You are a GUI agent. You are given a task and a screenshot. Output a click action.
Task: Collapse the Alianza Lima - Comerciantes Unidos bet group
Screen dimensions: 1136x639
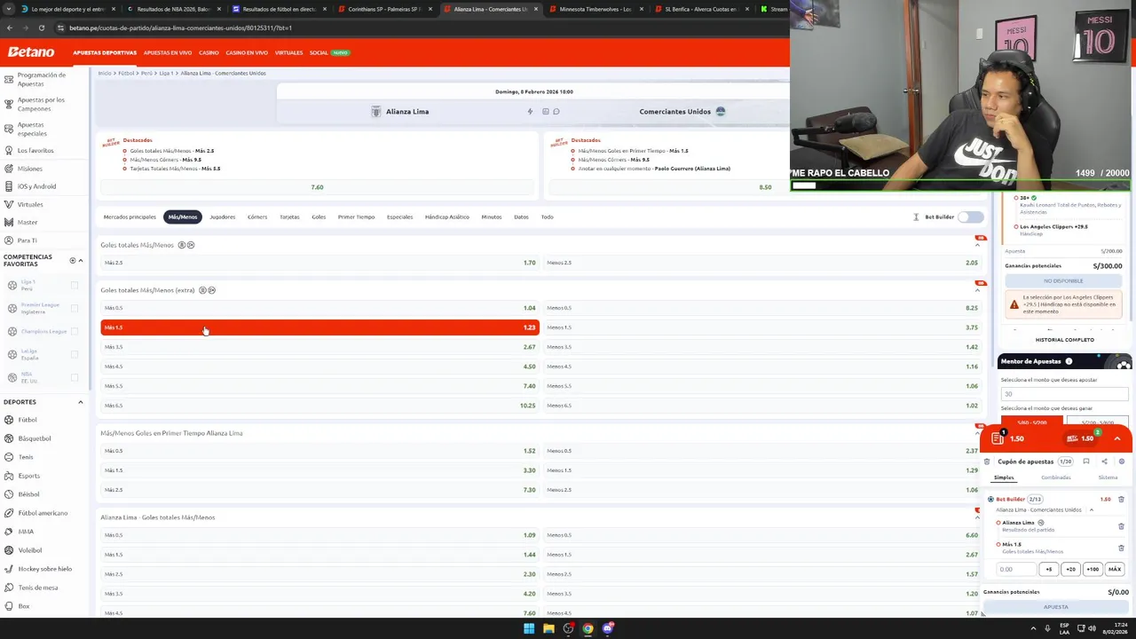click(x=1092, y=510)
